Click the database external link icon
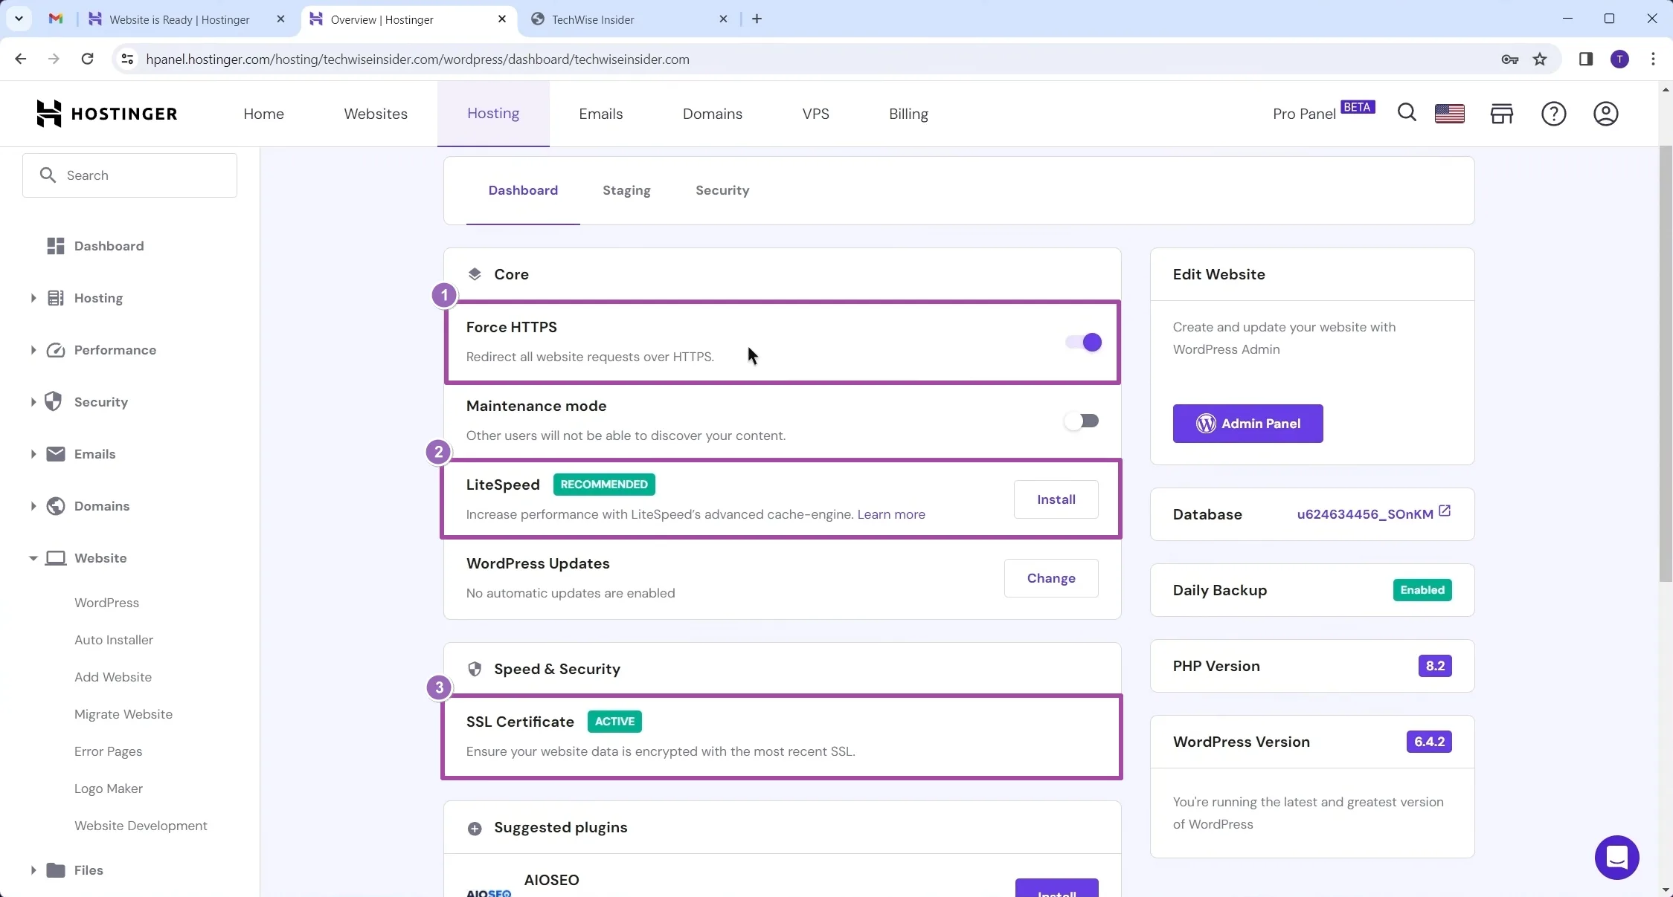The width and height of the screenshot is (1673, 897). click(x=1445, y=511)
